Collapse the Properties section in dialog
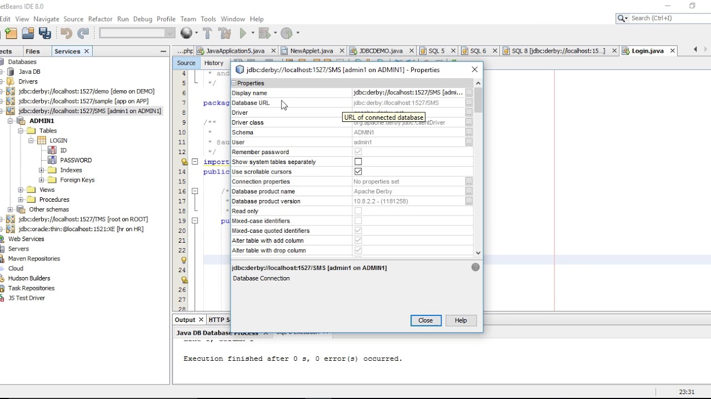The height and width of the screenshot is (399, 711). (x=234, y=83)
